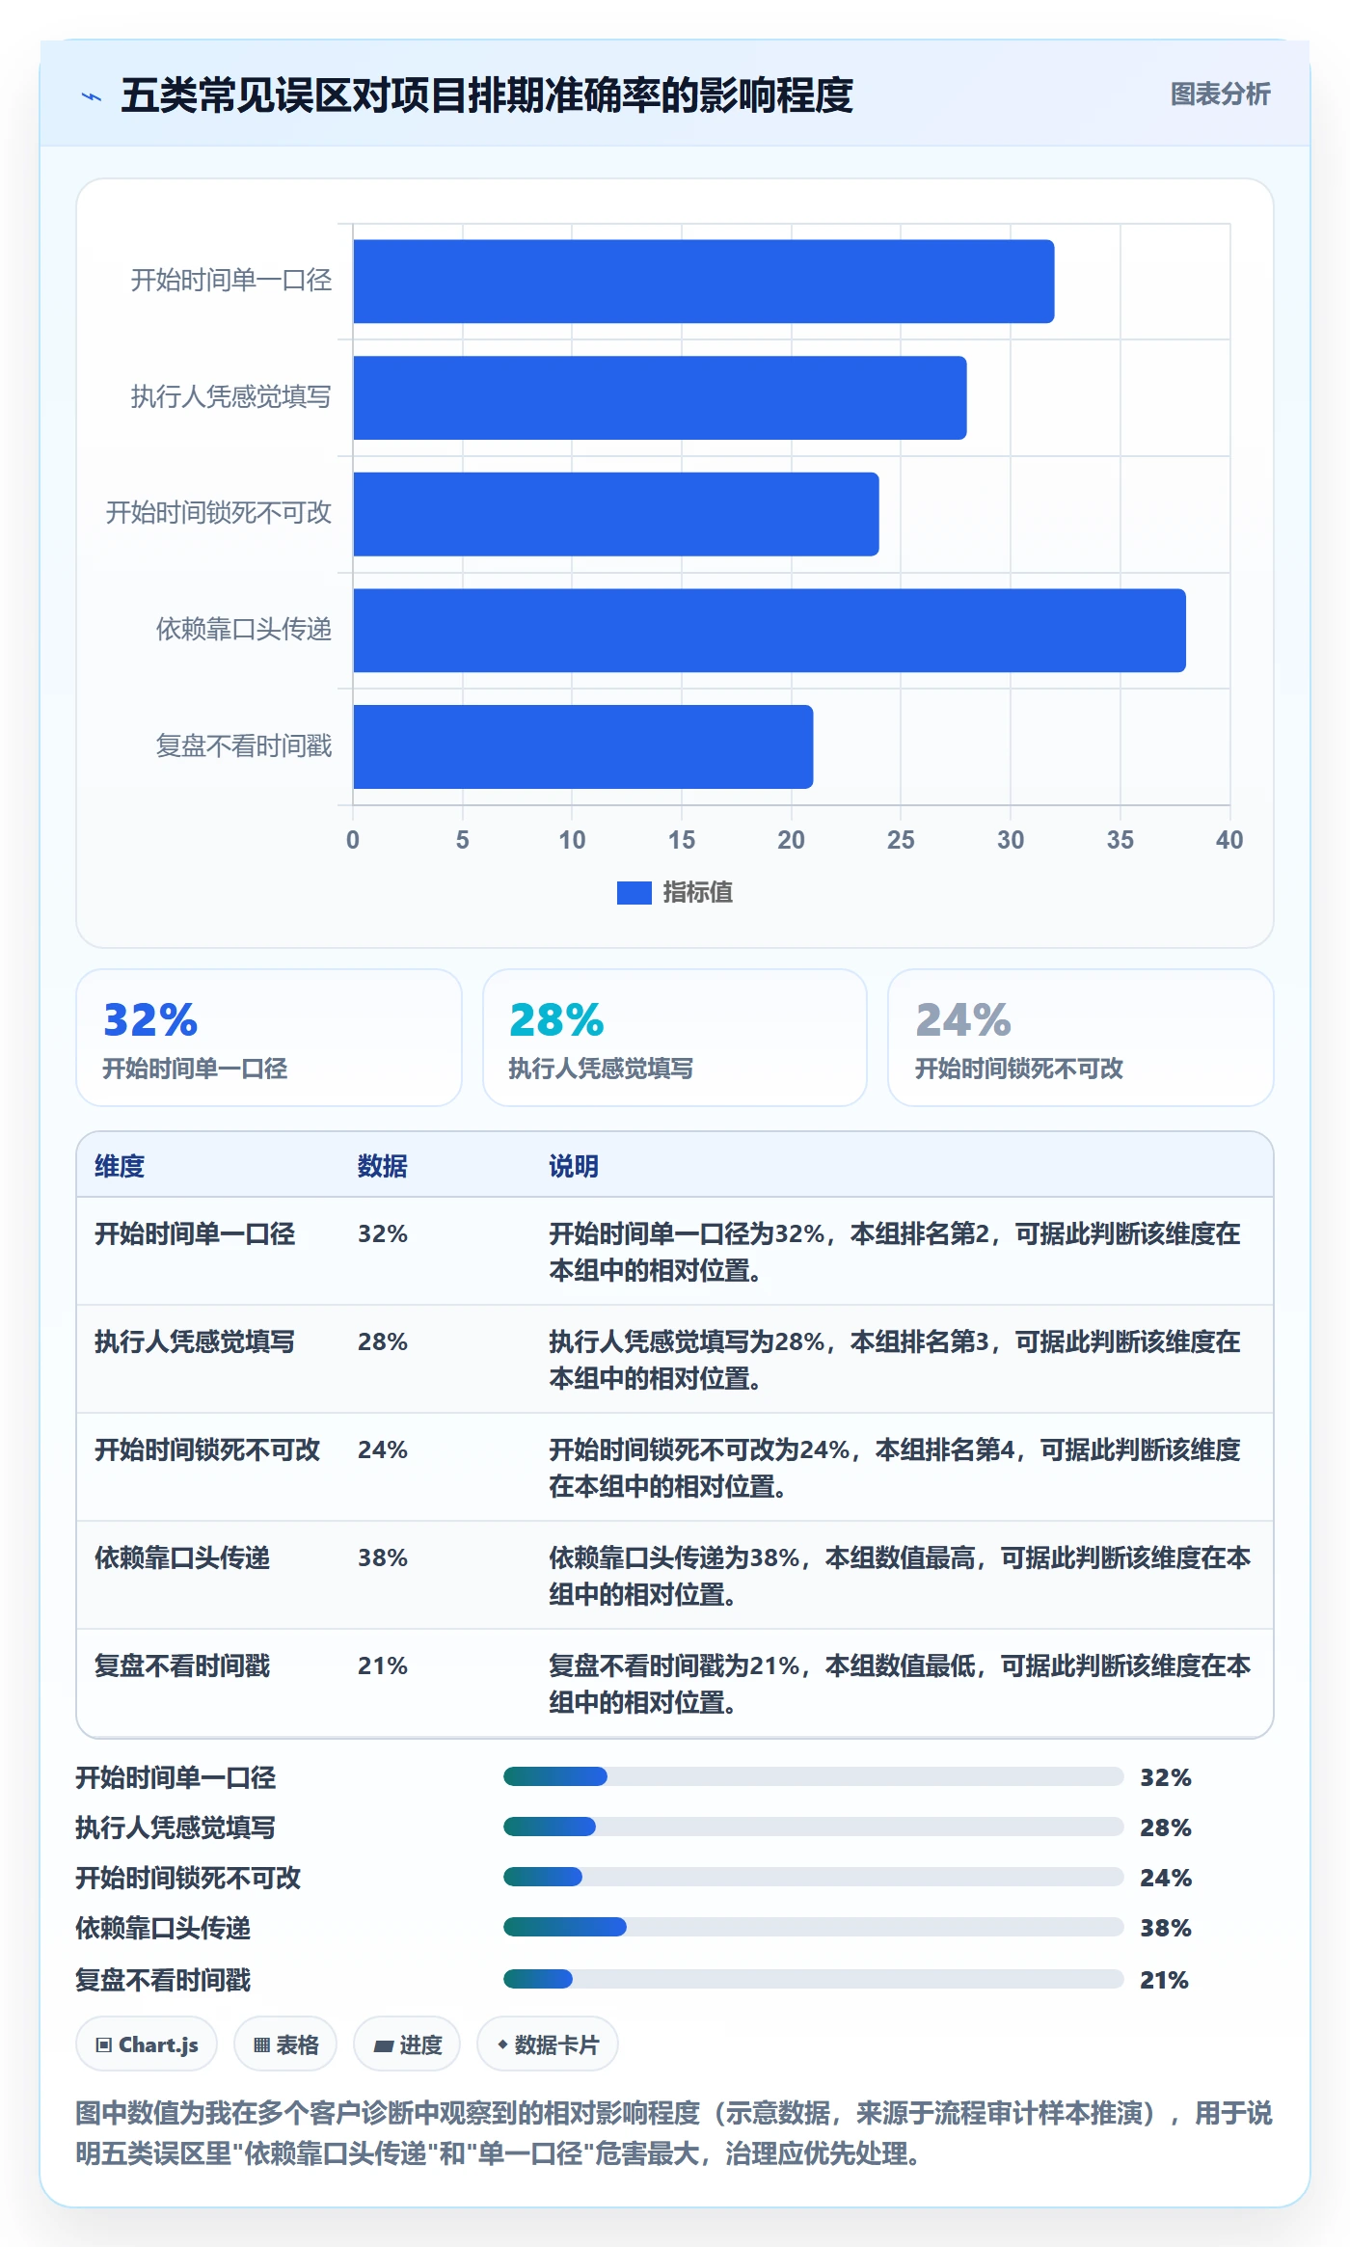Click the 说明 column header
1350x2247 pixels.
[x=574, y=1166]
